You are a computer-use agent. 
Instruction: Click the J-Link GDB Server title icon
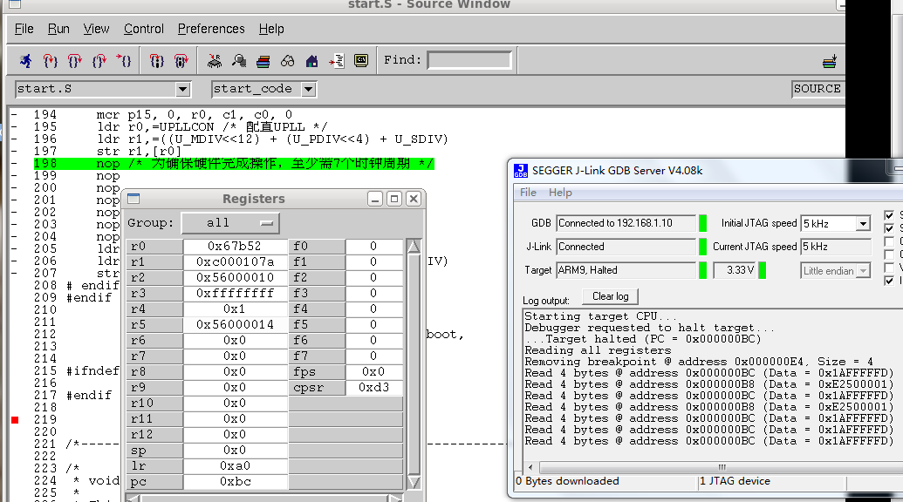click(x=521, y=171)
